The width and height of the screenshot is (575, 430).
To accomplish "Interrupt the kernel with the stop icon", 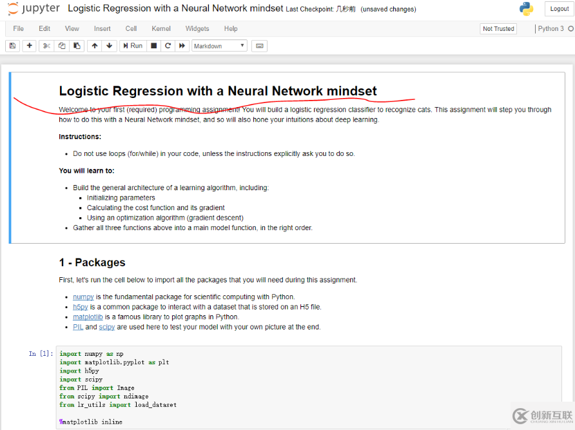I will 153,46.
